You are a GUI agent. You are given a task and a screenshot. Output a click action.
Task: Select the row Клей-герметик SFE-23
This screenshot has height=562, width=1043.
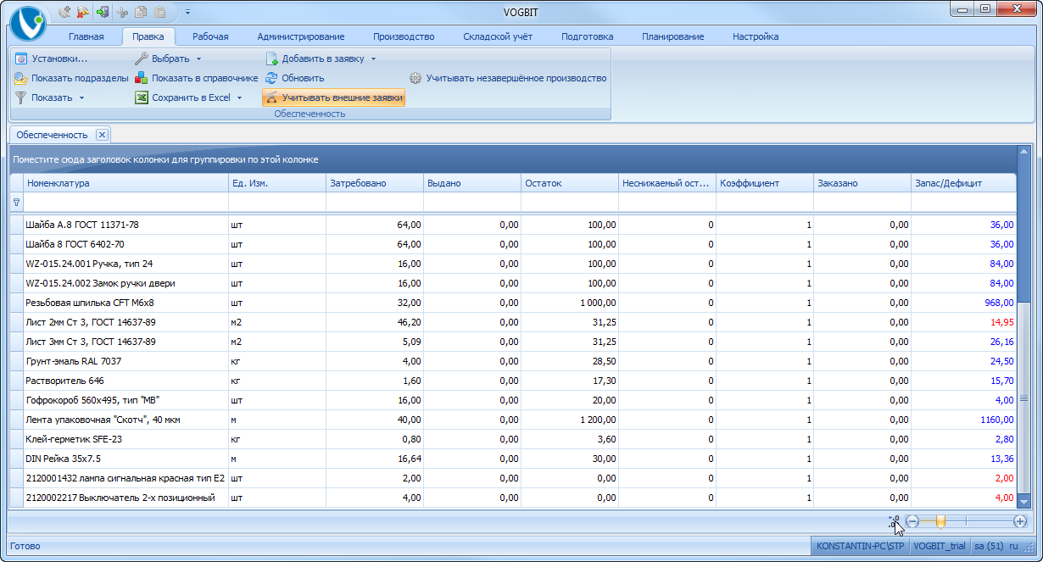click(512, 439)
